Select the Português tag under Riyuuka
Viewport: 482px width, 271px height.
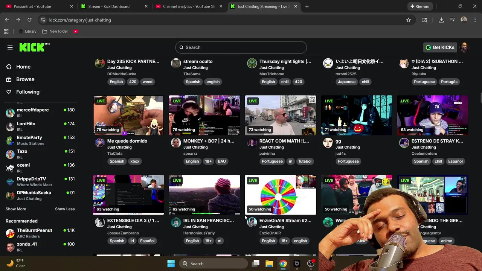click(449, 82)
